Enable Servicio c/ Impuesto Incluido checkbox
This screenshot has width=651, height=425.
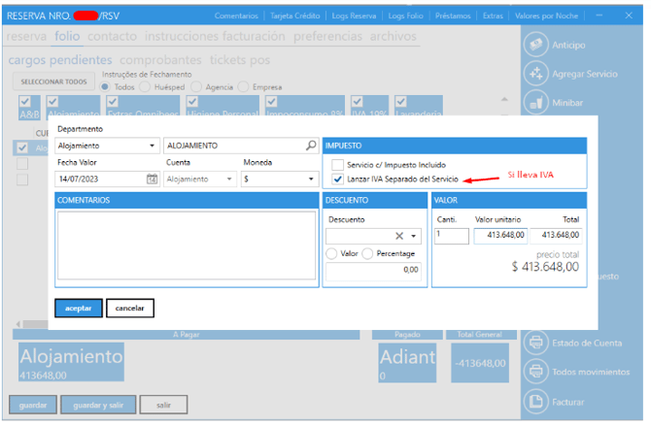[337, 165]
